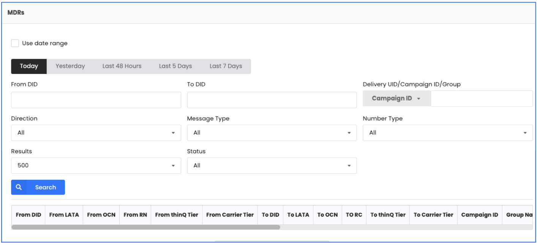The height and width of the screenshot is (245, 537).
Task: Click the From DID input field
Action: point(96,100)
